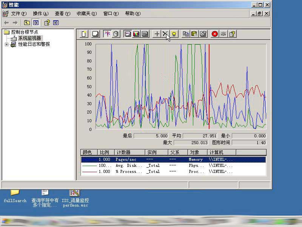
Task: Click the Clear Display icon
Action: [x=96, y=34]
